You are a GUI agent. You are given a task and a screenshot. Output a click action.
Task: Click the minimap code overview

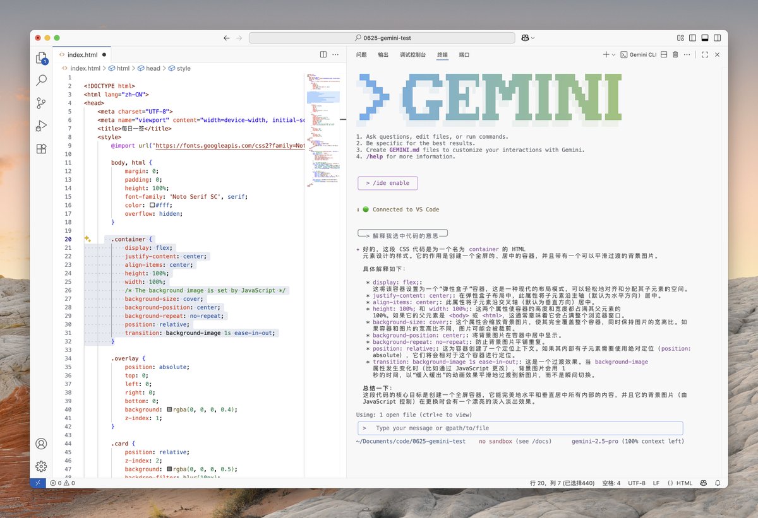click(x=324, y=131)
